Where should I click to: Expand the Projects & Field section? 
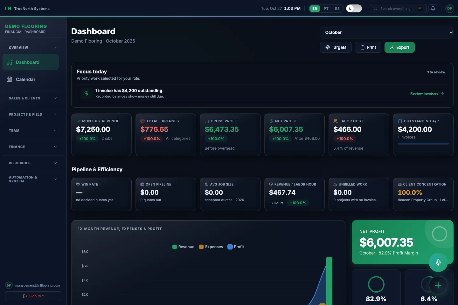33,114
